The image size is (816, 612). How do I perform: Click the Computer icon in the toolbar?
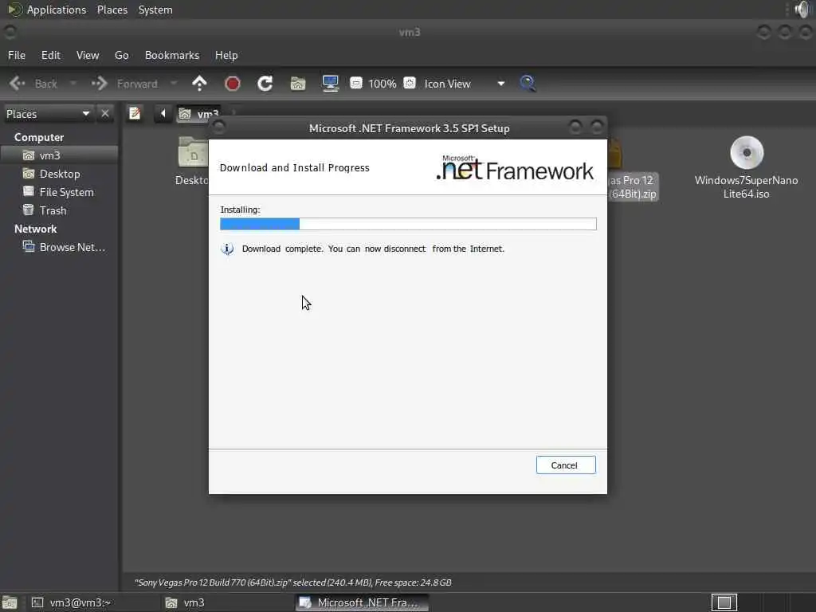(x=331, y=83)
